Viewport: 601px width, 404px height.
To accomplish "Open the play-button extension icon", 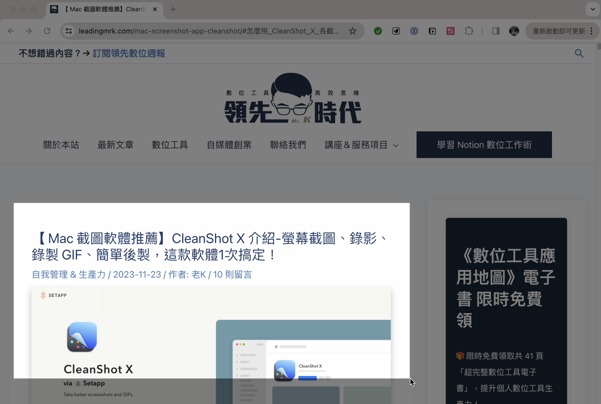I will 432,31.
